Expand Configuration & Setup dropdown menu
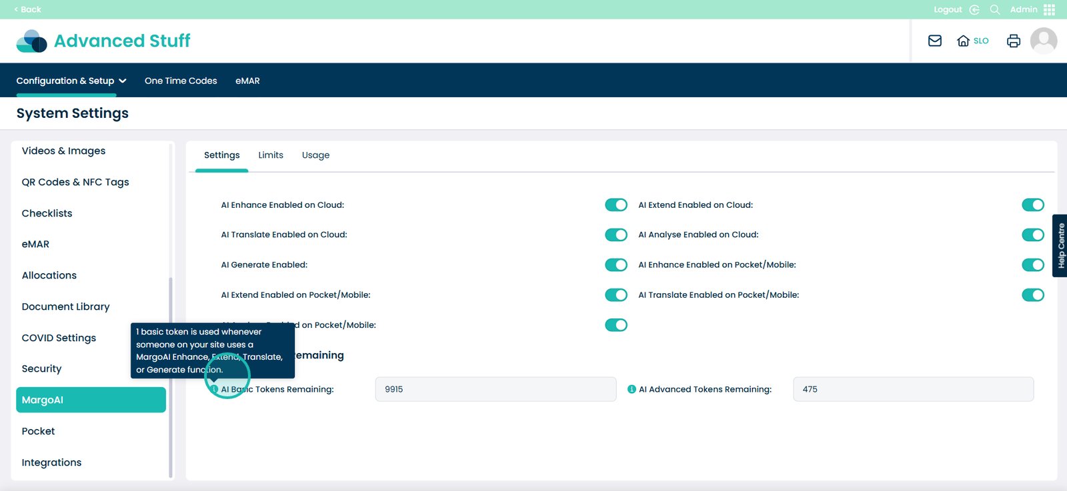Image resolution: width=1067 pixels, height=491 pixels. pyautogui.click(x=71, y=81)
